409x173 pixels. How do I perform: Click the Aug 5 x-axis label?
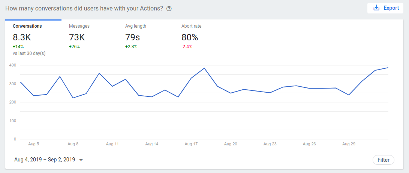[34, 144]
